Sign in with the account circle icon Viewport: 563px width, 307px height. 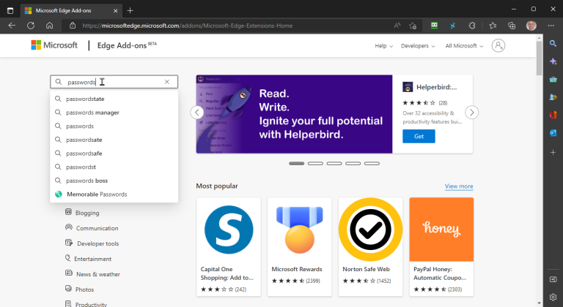(x=498, y=45)
